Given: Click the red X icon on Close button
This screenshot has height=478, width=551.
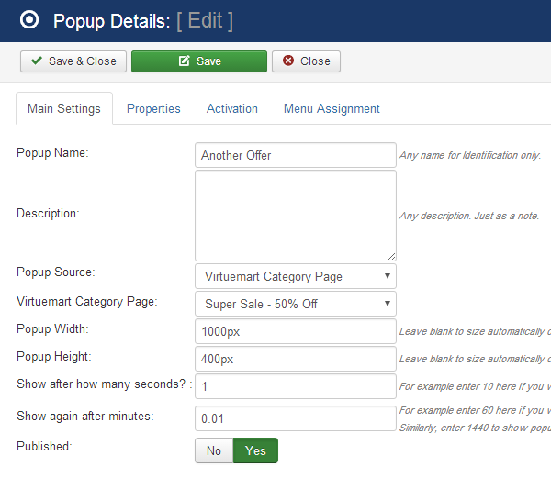Looking at the screenshot, I should pyautogui.click(x=288, y=61).
